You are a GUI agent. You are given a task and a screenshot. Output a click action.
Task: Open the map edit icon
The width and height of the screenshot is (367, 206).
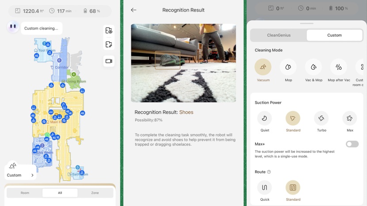point(109,44)
